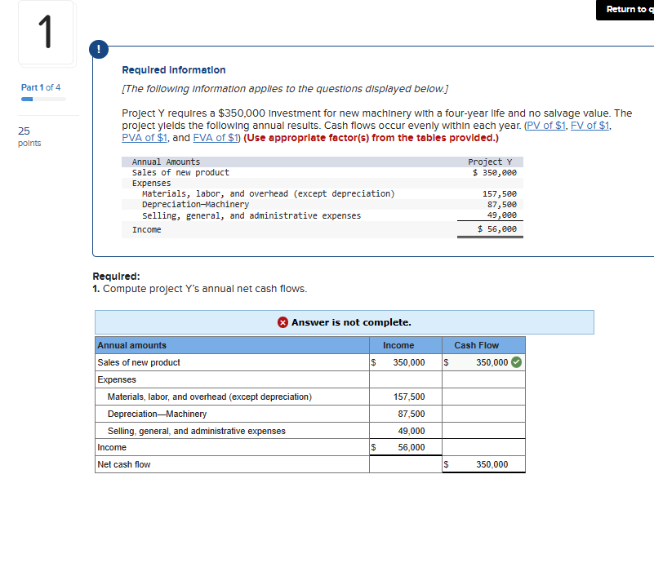The width and height of the screenshot is (654, 563).
Task: Open the FV of $1 table link
Action: tap(589, 126)
